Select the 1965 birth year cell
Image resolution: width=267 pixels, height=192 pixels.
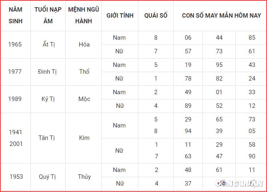point(15,44)
